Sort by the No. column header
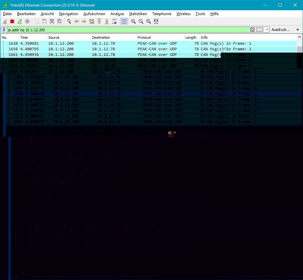This screenshot has height=280, width=303. click(x=10, y=37)
